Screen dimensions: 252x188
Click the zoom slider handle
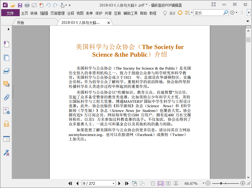pyautogui.click(x=221, y=183)
